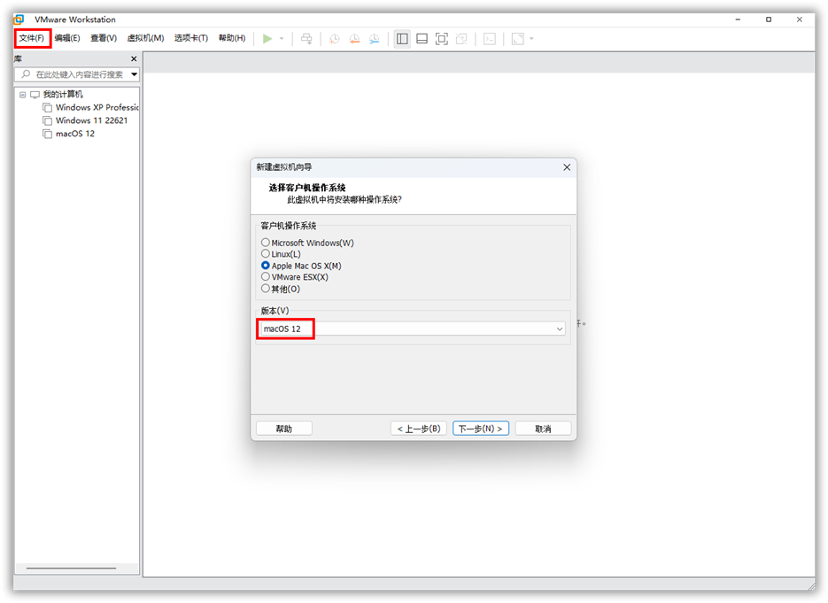
Task: Click the stretch guest display icon
Action: (x=517, y=39)
